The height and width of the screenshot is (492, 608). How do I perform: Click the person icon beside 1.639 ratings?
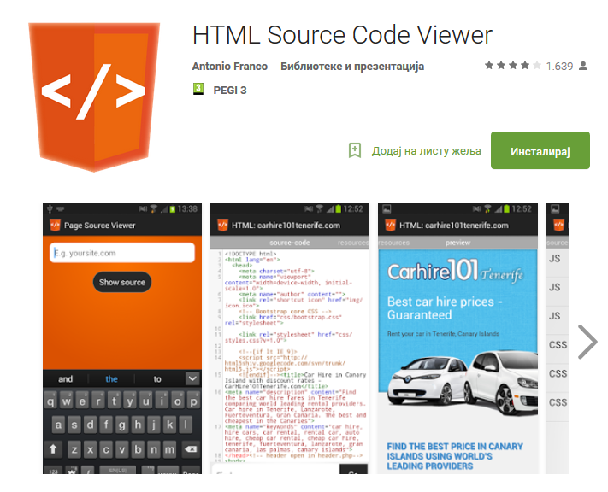(583, 66)
